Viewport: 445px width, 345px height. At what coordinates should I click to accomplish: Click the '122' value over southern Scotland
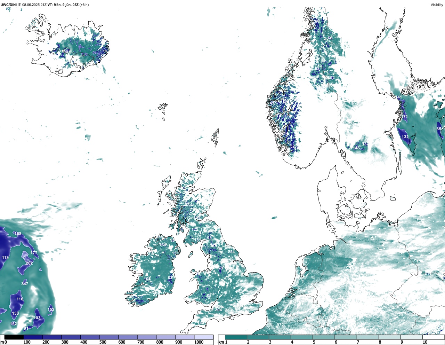pyautogui.click(x=195, y=229)
